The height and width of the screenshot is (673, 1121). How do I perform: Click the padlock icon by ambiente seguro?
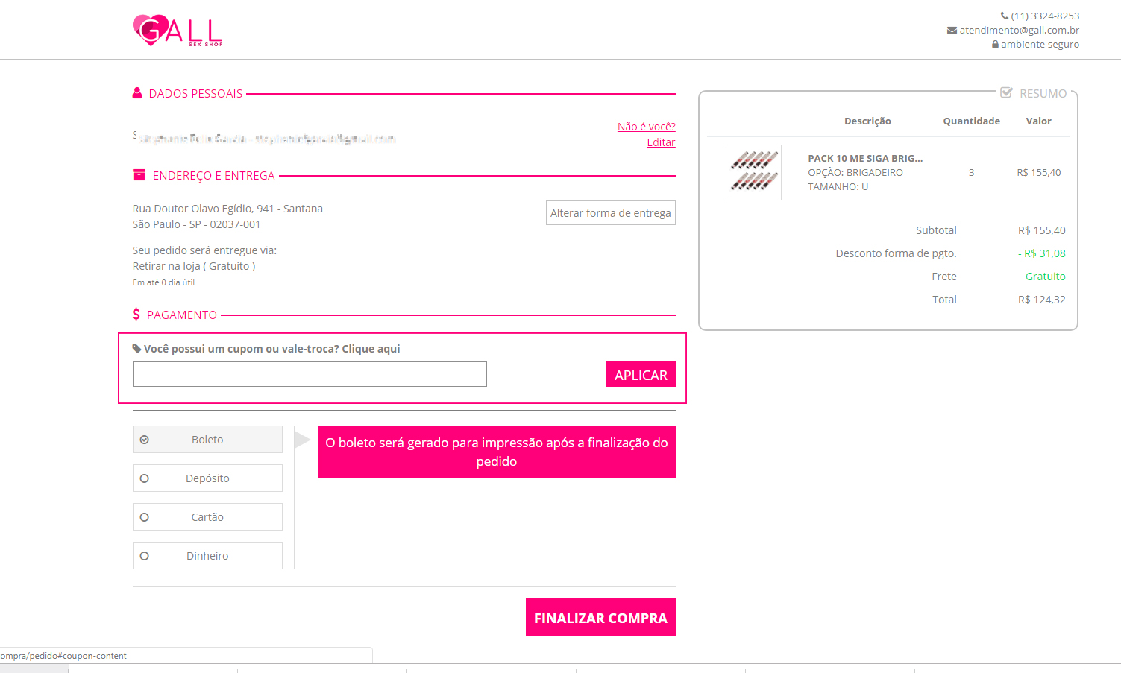pos(995,45)
